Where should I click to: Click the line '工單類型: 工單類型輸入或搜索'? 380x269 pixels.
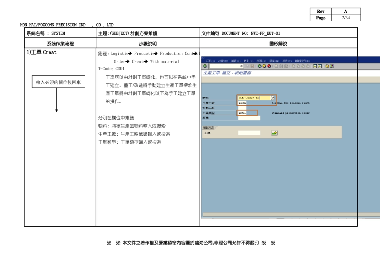[x=130, y=142]
